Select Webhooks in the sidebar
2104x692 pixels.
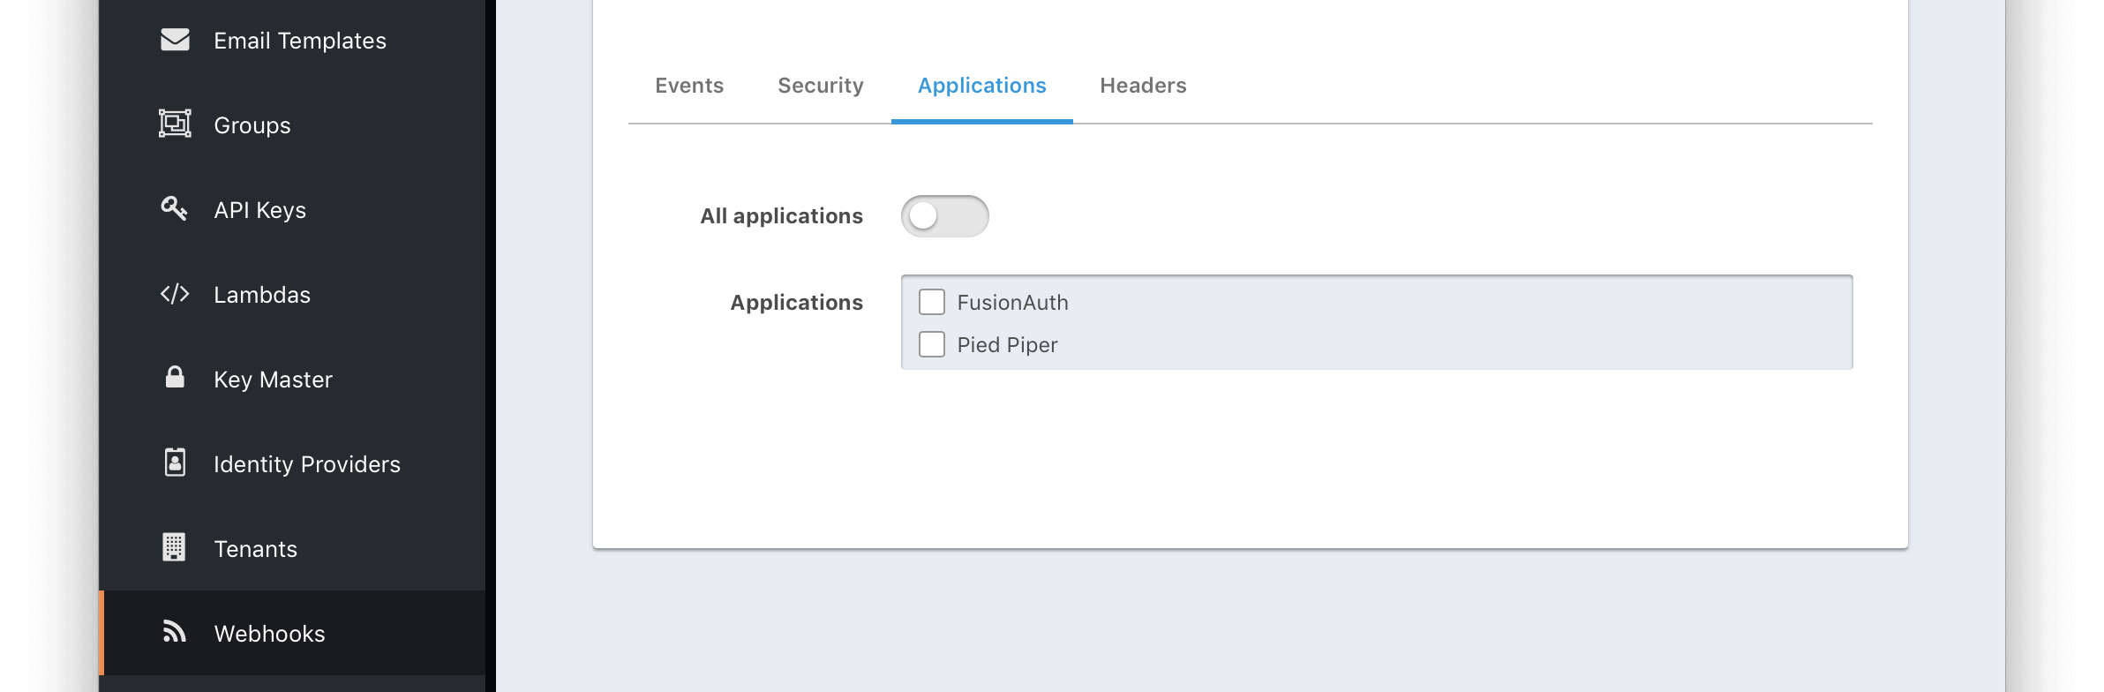point(292,633)
